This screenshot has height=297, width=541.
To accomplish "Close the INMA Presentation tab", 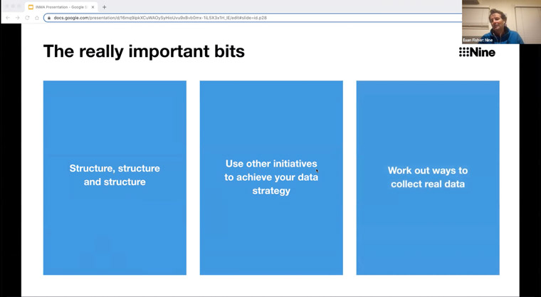I will coord(93,7).
